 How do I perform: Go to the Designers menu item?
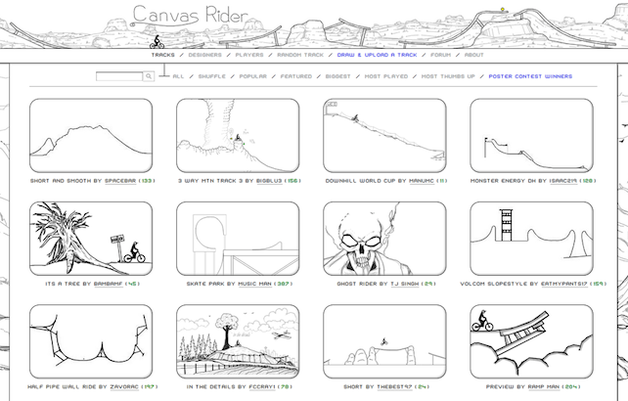coord(203,55)
